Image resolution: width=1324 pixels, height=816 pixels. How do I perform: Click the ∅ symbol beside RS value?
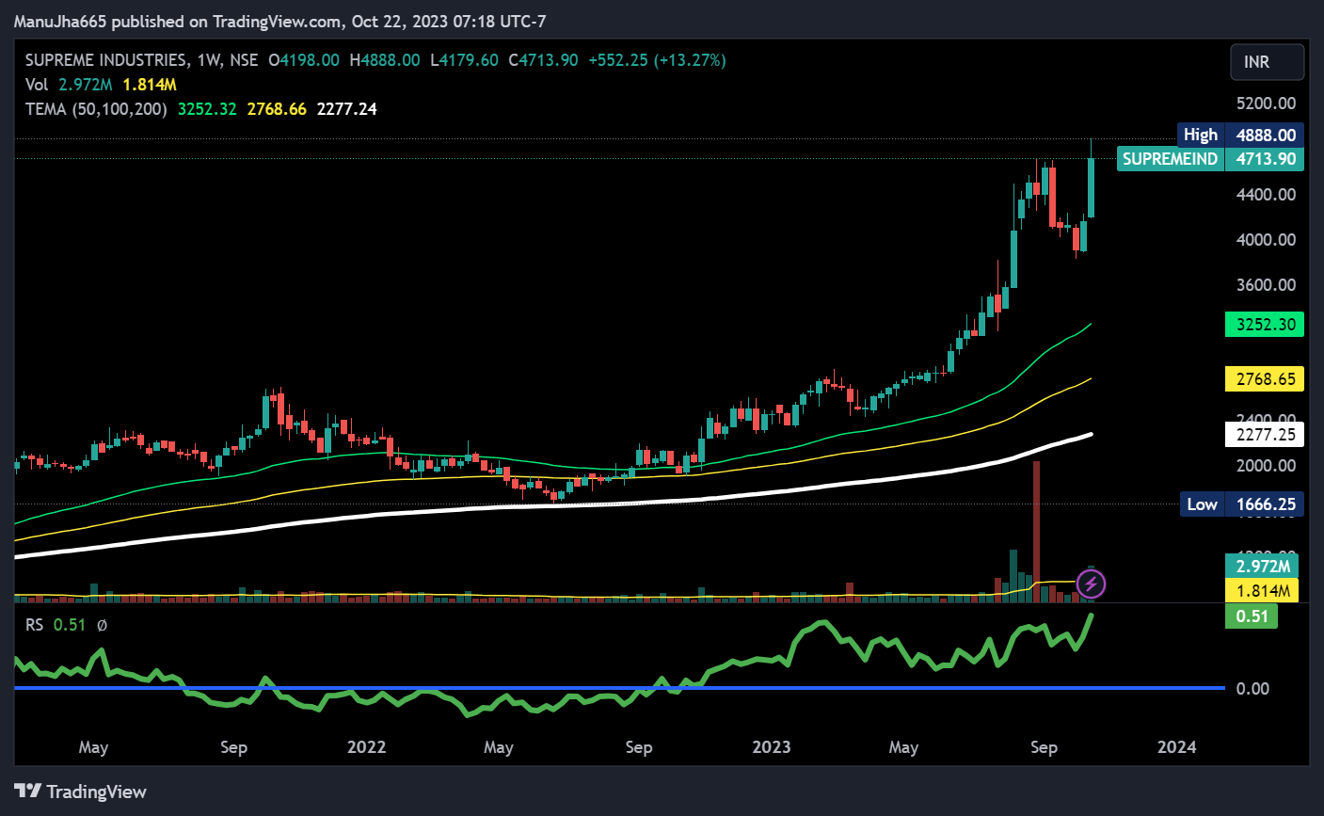tap(102, 625)
